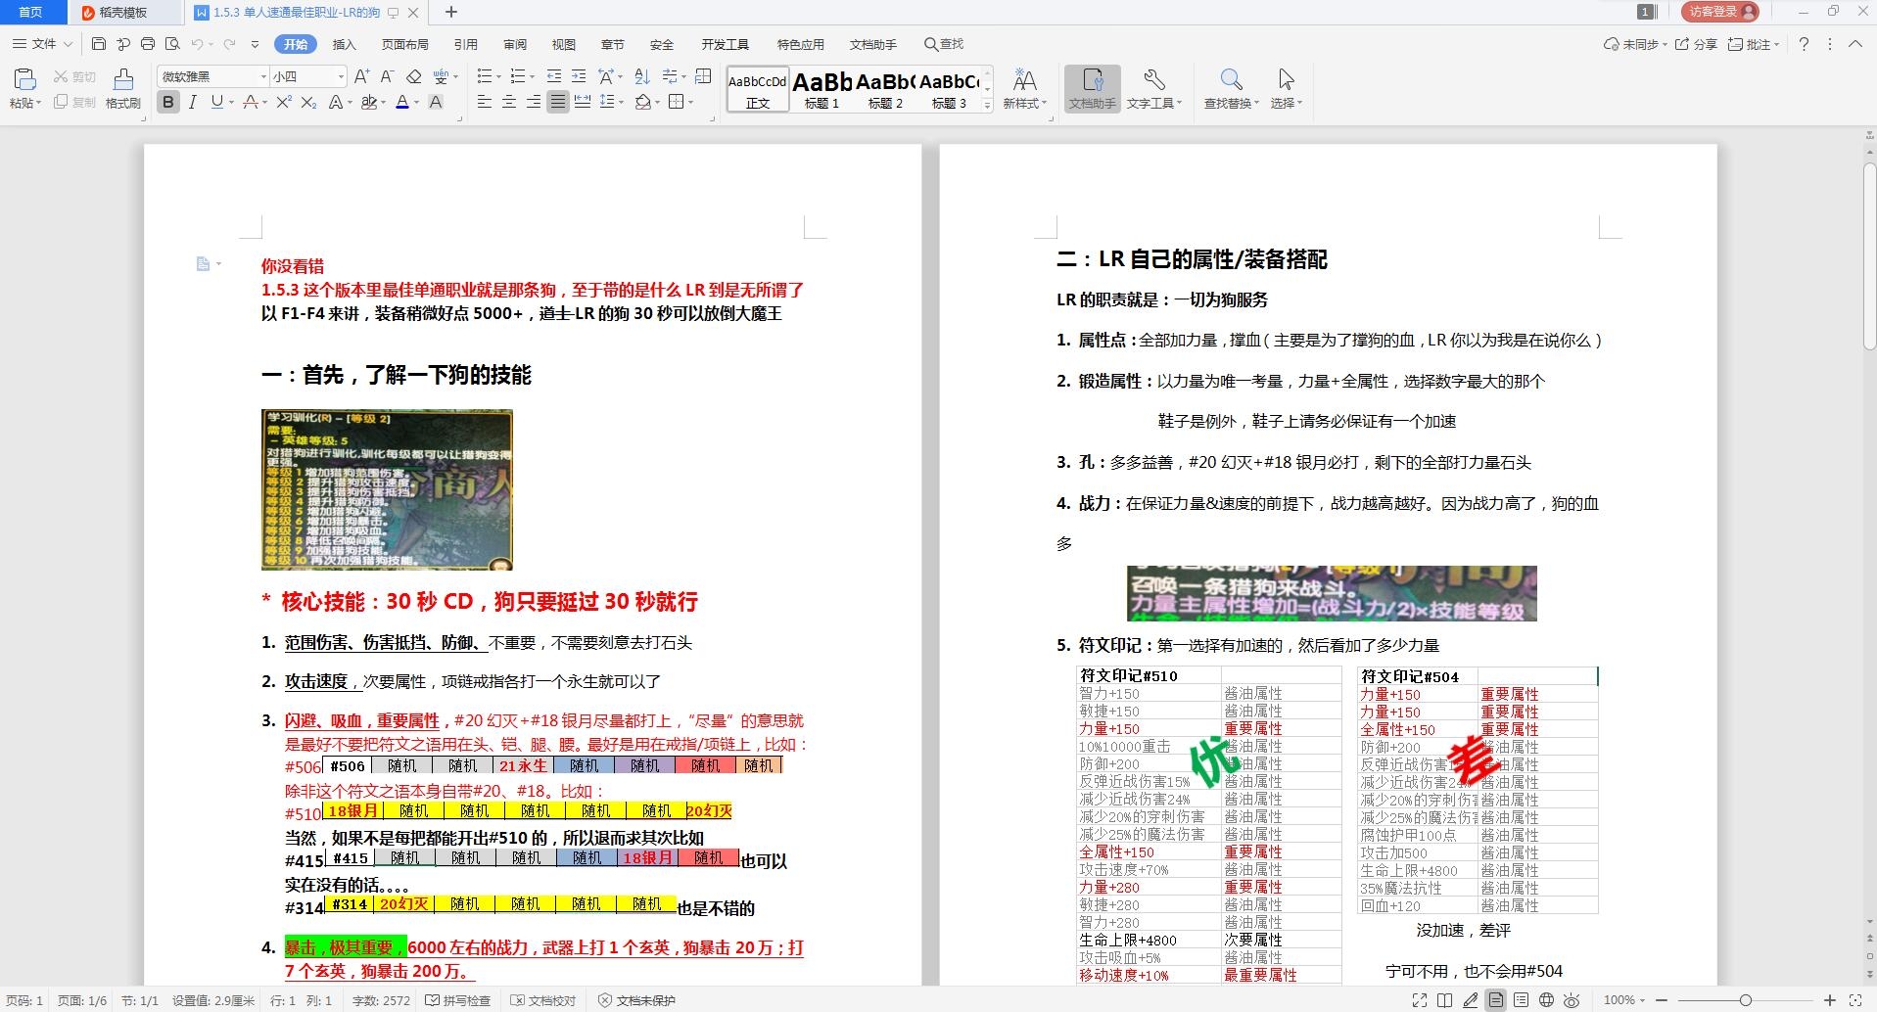Open font color A dropdown arrow
This screenshot has width=1877, height=1012.
tap(416, 102)
